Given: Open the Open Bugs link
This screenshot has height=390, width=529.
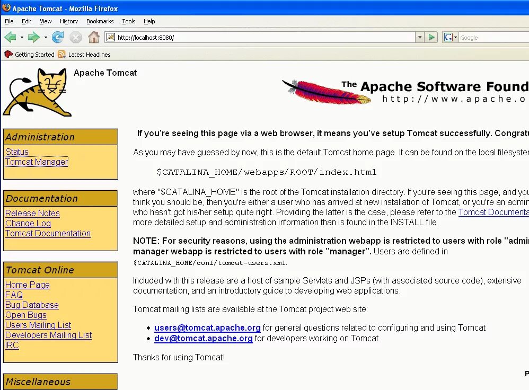Looking at the screenshot, I should coord(26,315).
